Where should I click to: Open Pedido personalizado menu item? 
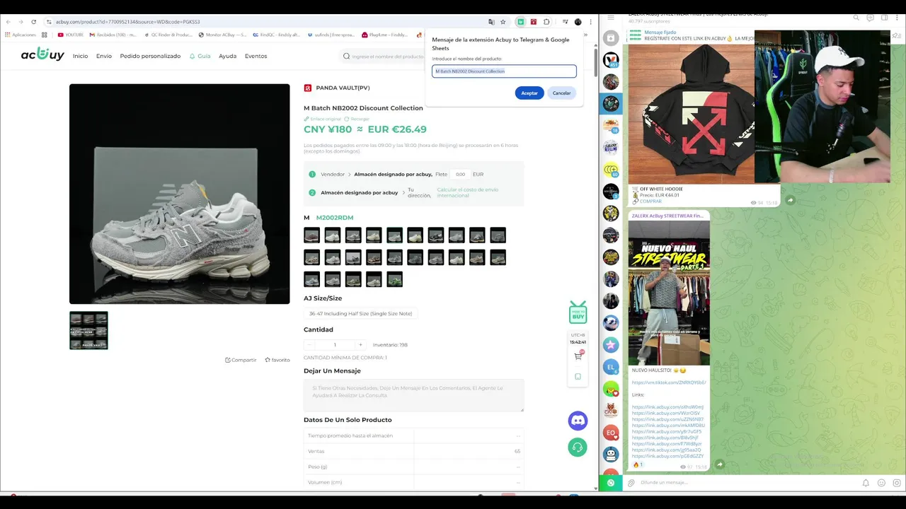150,56
